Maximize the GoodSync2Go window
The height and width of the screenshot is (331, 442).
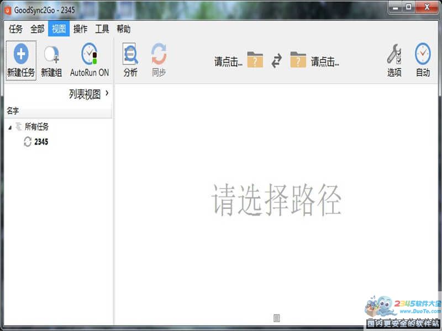coord(408,7)
